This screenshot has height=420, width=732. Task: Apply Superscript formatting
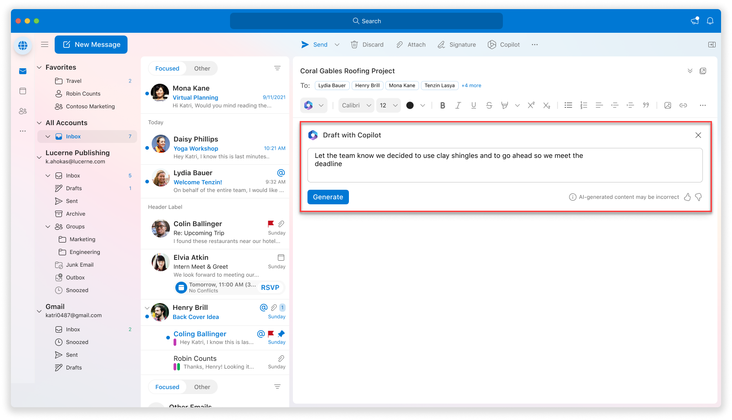[531, 105]
